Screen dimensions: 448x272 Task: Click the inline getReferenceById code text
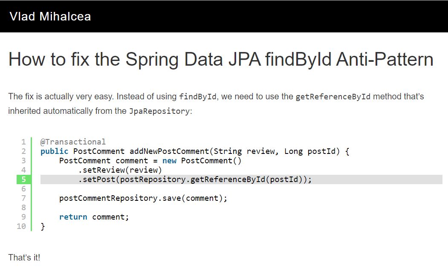pyautogui.click(x=333, y=97)
